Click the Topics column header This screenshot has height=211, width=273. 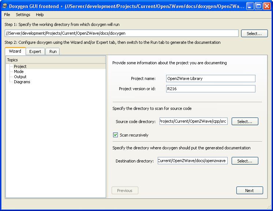56,60
